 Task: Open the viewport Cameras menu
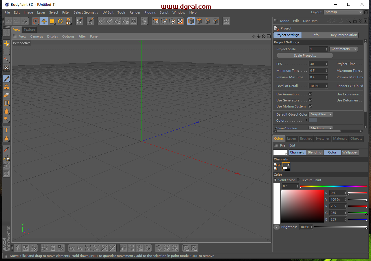(37, 36)
